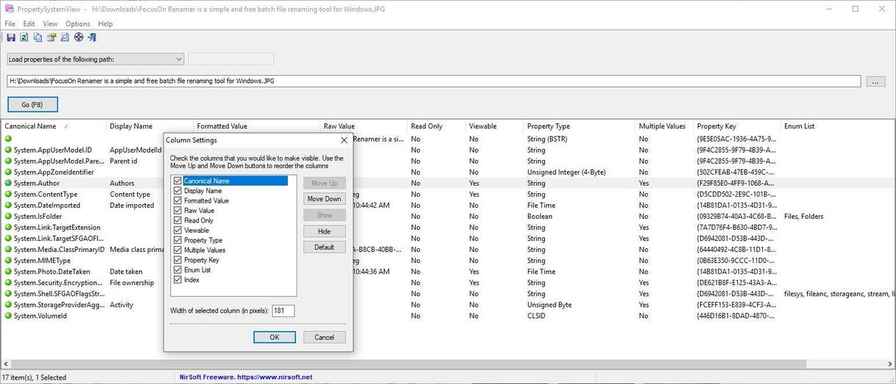
Task: Toggle the Read Only column checkbox
Action: point(178,220)
